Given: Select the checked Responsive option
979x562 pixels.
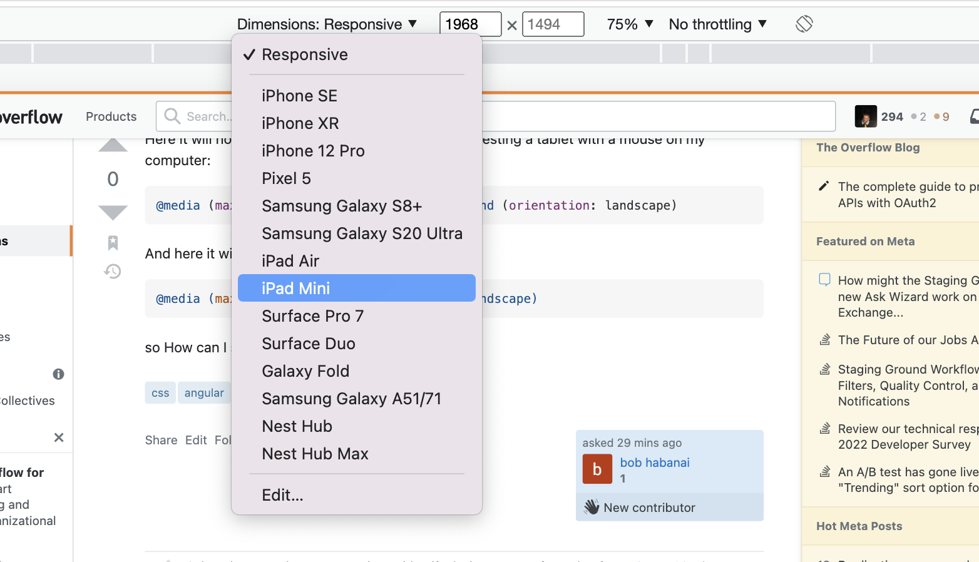Looking at the screenshot, I should (x=357, y=54).
